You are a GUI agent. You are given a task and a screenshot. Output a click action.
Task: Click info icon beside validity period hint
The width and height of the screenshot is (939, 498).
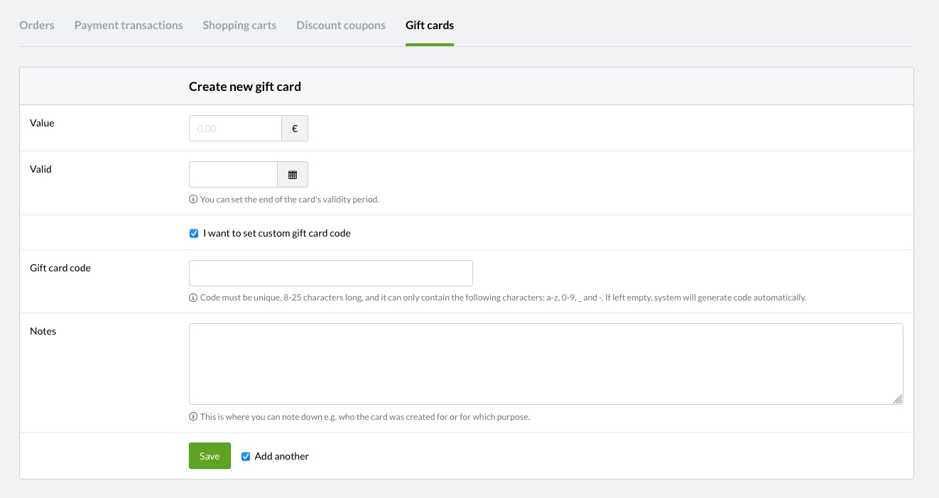pyautogui.click(x=193, y=200)
